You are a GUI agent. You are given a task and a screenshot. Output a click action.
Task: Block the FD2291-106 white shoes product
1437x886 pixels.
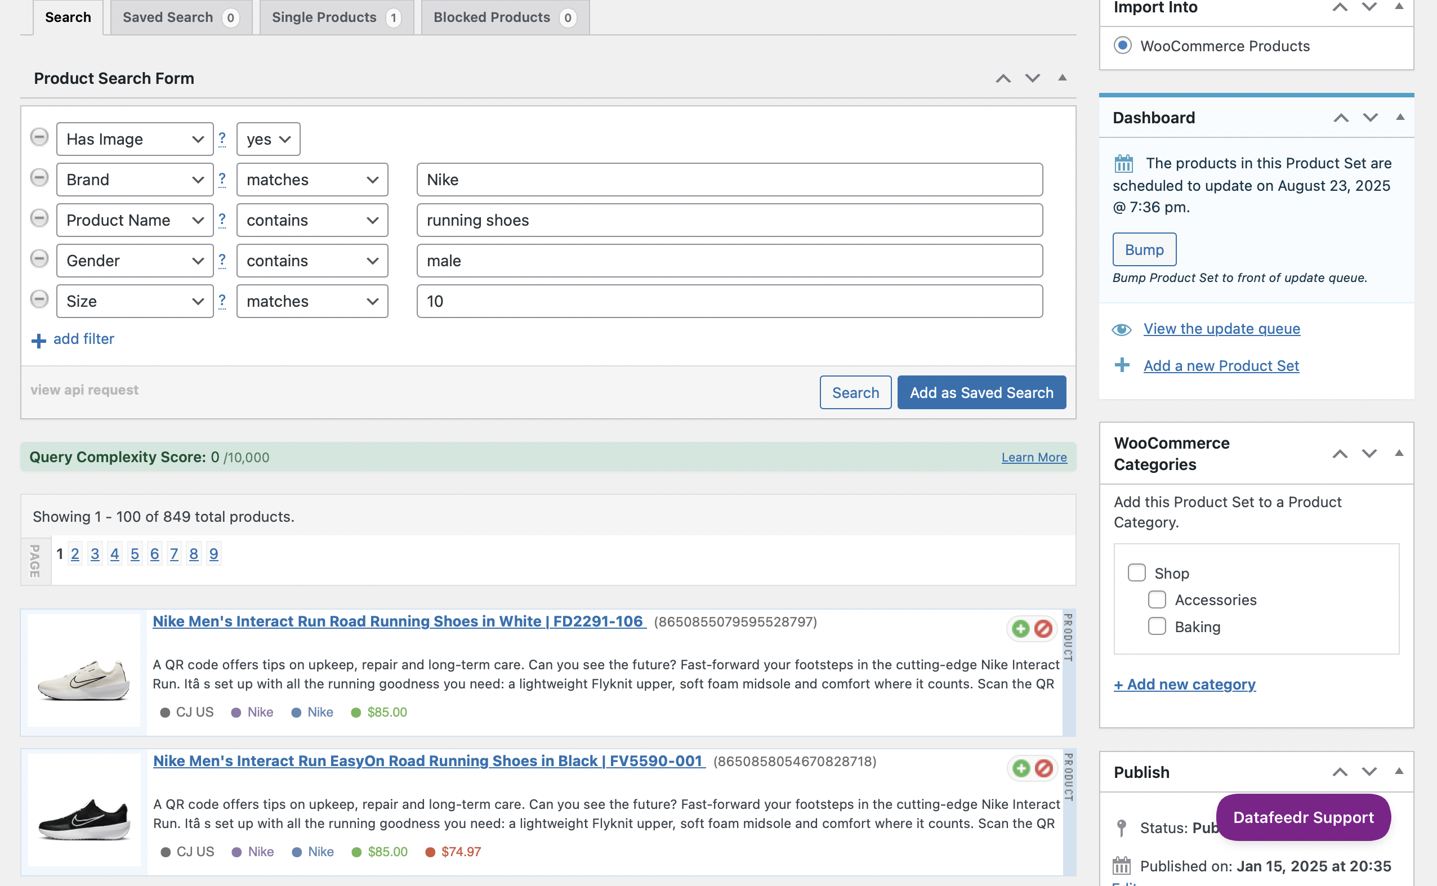pyautogui.click(x=1043, y=629)
